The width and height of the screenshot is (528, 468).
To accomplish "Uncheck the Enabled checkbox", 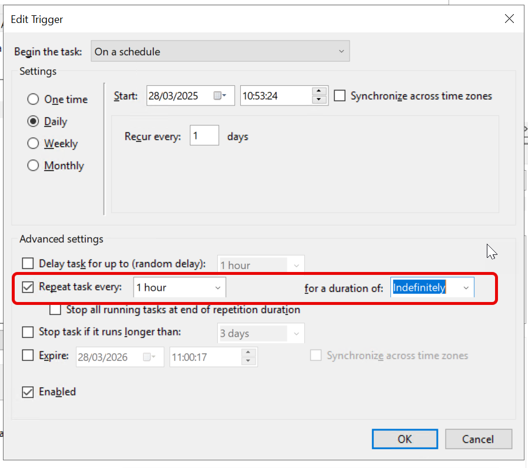I will pyautogui.click(x=28, y=392).
